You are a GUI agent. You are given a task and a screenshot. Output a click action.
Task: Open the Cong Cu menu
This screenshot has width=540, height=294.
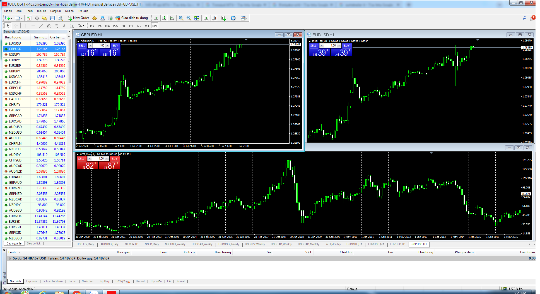(x=56, y=11)
